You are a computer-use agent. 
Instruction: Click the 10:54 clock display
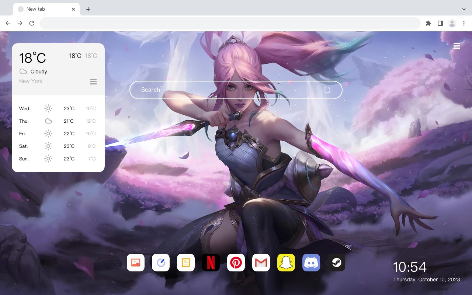410,267
